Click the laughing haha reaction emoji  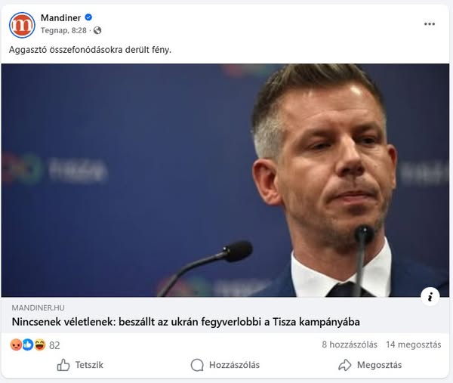[x=40, y=344]
